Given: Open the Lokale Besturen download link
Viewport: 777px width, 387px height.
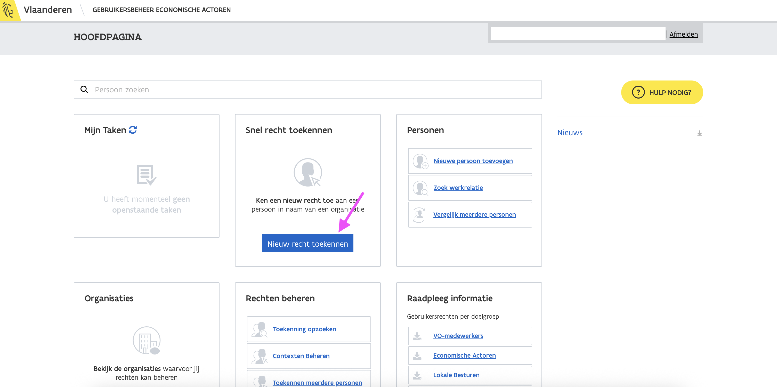Looking at the screenshot, I should (x=456, y=375).
